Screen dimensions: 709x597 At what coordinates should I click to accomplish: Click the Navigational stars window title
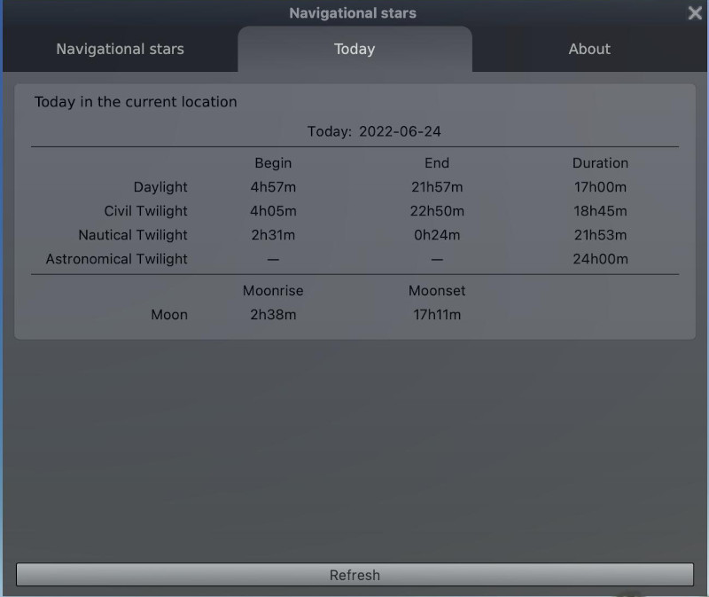[x=353, y=13]
